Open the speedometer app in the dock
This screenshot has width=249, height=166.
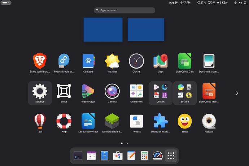point(158,156)
